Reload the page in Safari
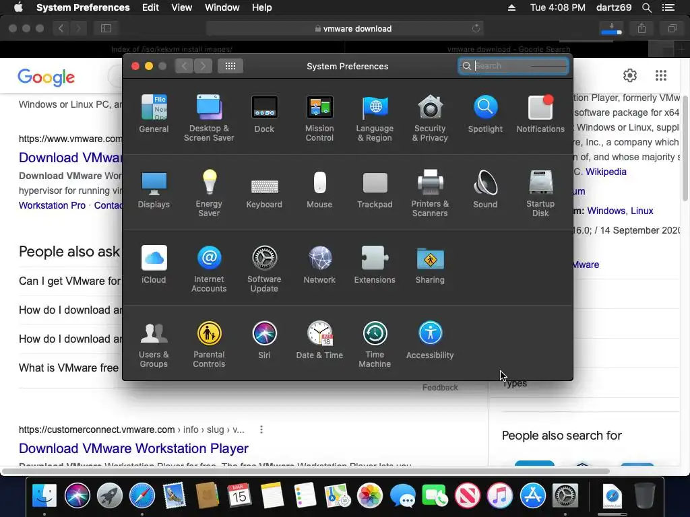Screen dimensions: 690x517 476,28
